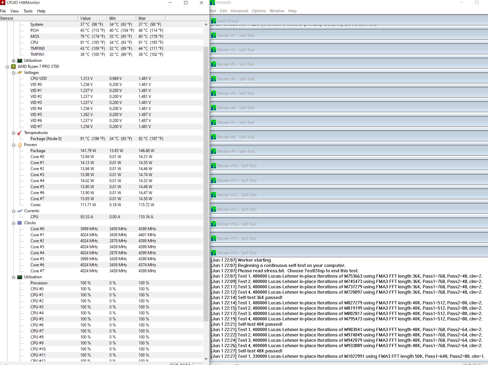This screenshot has height=365, width=488.
Task: Click the Value column header
Action: tap(92, 18)
